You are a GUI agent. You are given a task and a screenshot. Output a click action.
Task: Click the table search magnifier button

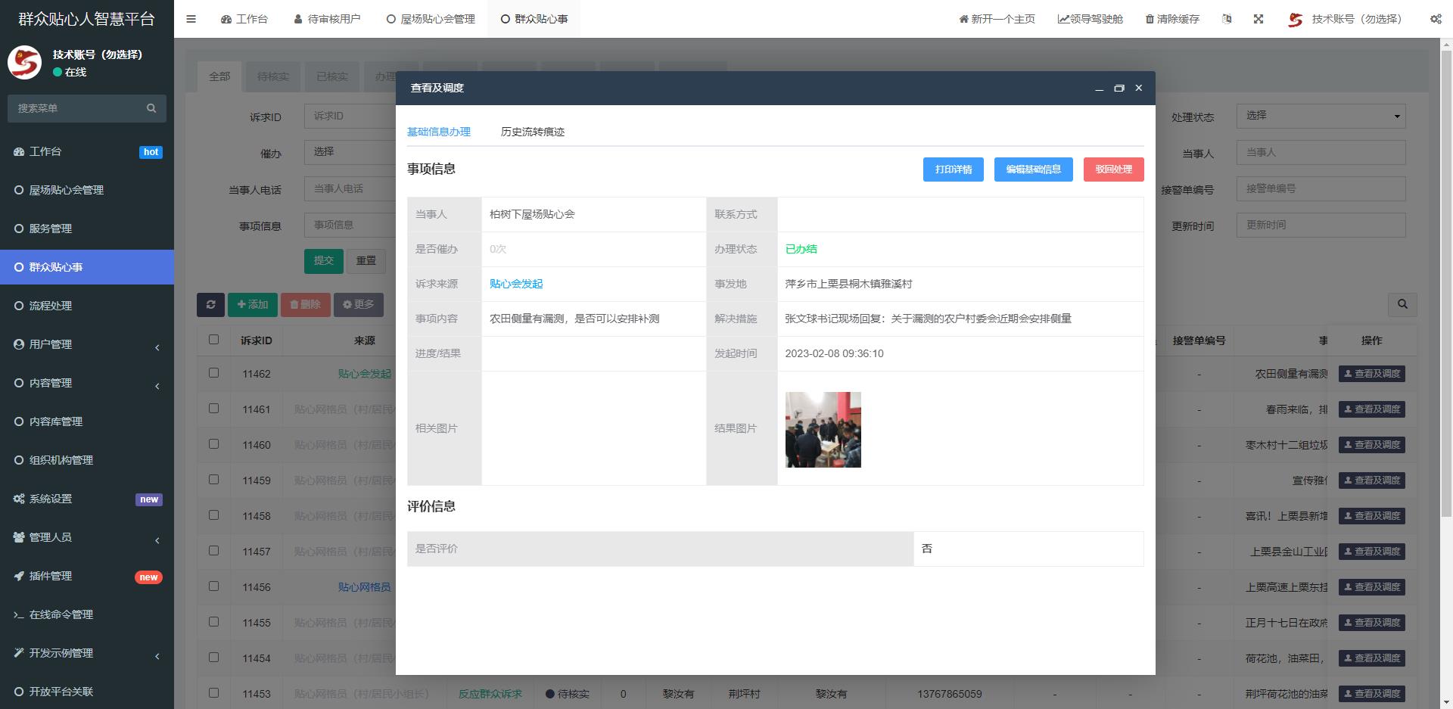(x=1402, y=304)
